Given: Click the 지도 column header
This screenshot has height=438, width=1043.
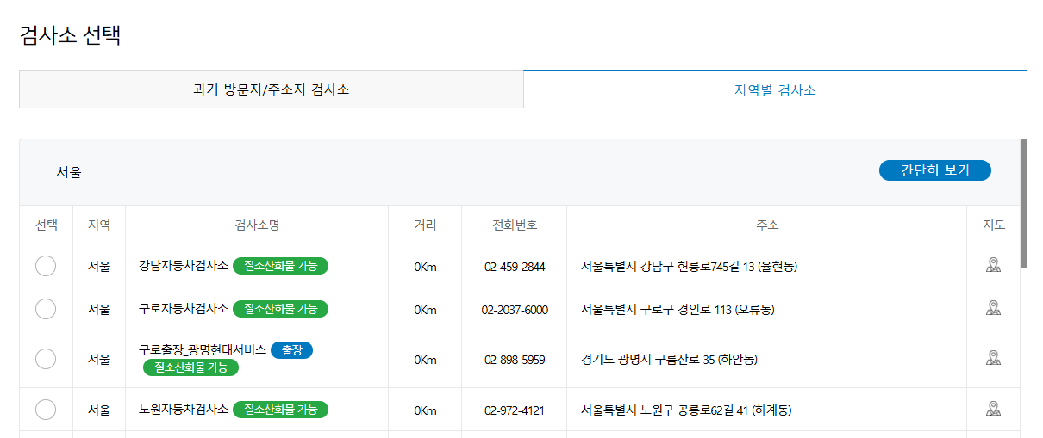Looking at the screenshot, I should click(994, 225).
